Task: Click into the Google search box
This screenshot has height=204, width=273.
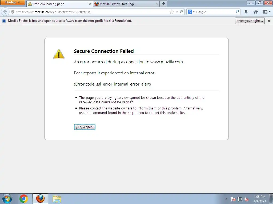Action: pyautogui.click(x=215, y=12)
